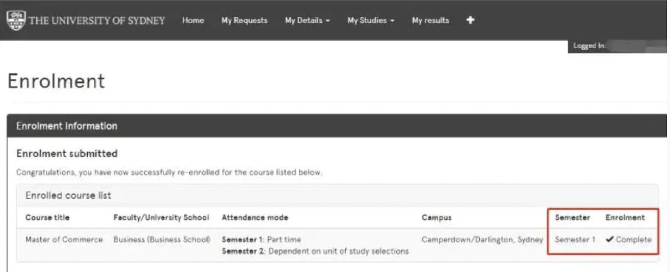Open the My Requests page
This screenshot has height=272, width=670.
245,20
